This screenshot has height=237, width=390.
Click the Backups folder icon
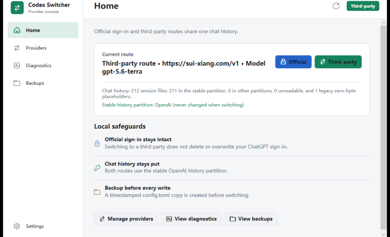click(17, 83)
